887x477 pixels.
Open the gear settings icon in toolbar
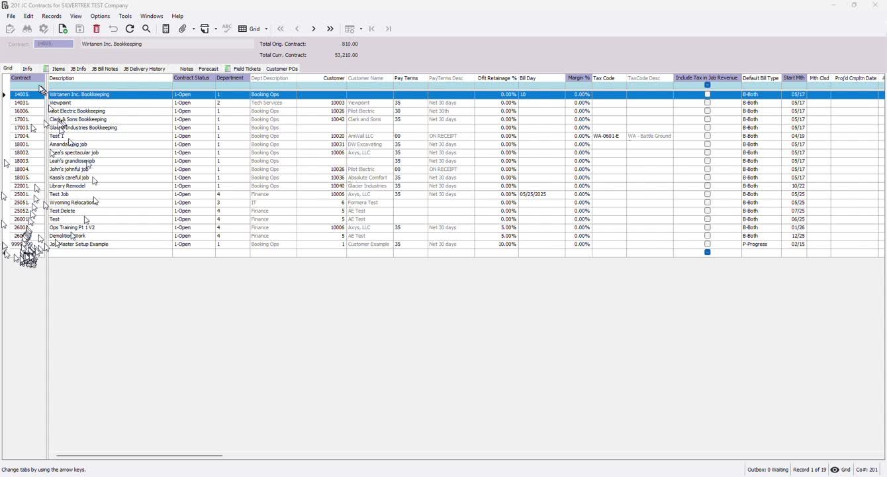pyautogui.click(x=44, y=29)
